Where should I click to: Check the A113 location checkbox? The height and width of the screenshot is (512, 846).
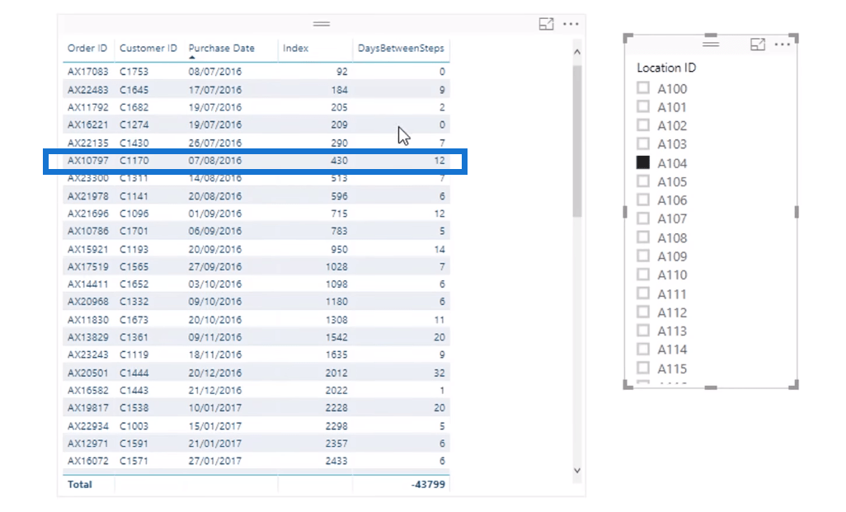coord(642,330)
